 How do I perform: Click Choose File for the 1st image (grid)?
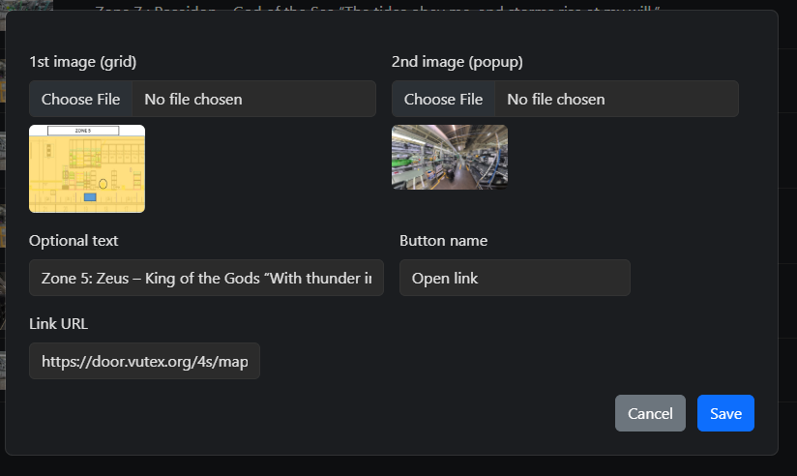(x=80, y=99)
